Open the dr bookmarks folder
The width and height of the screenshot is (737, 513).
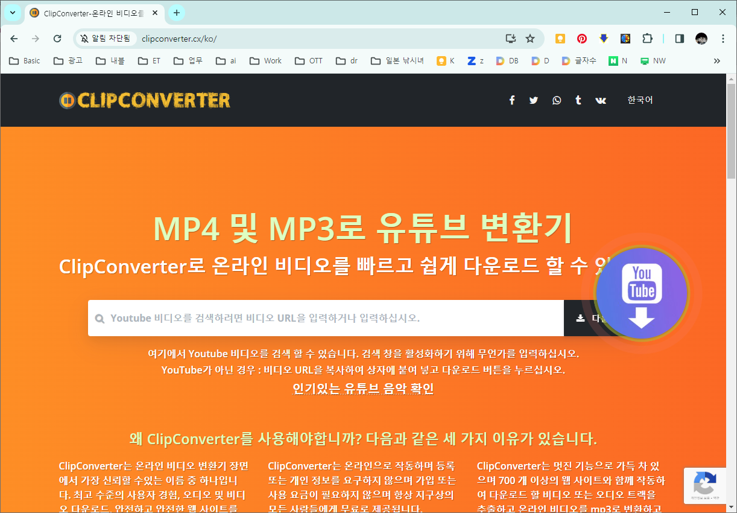pyautogui.click(x=347, y=61)
